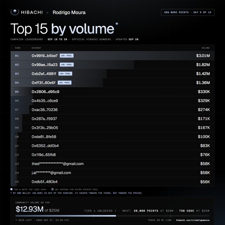Select account 0xdb5f...480b4
The image size is (225, 225).
(x=44, y=182)
